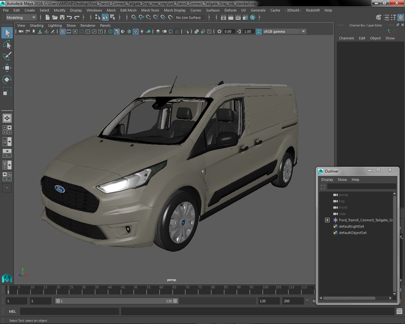Start IPR render

[x=238, y=17]
